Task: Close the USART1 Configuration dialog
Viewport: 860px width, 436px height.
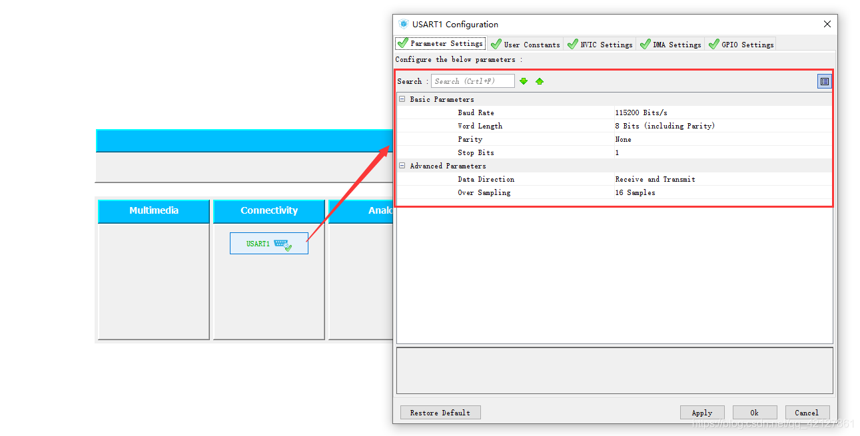Action: pos(827,24)
